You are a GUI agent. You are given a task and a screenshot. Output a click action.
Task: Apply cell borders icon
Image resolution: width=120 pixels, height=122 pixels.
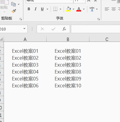coord(55,9)
